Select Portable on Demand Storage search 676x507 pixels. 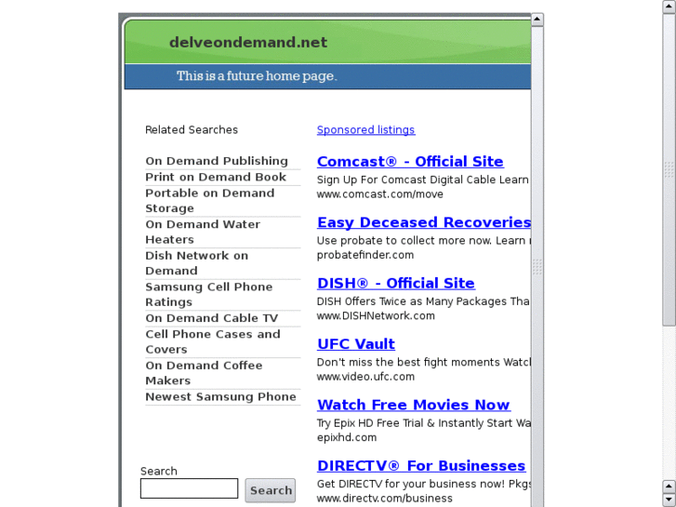click(x=210, y=201)
